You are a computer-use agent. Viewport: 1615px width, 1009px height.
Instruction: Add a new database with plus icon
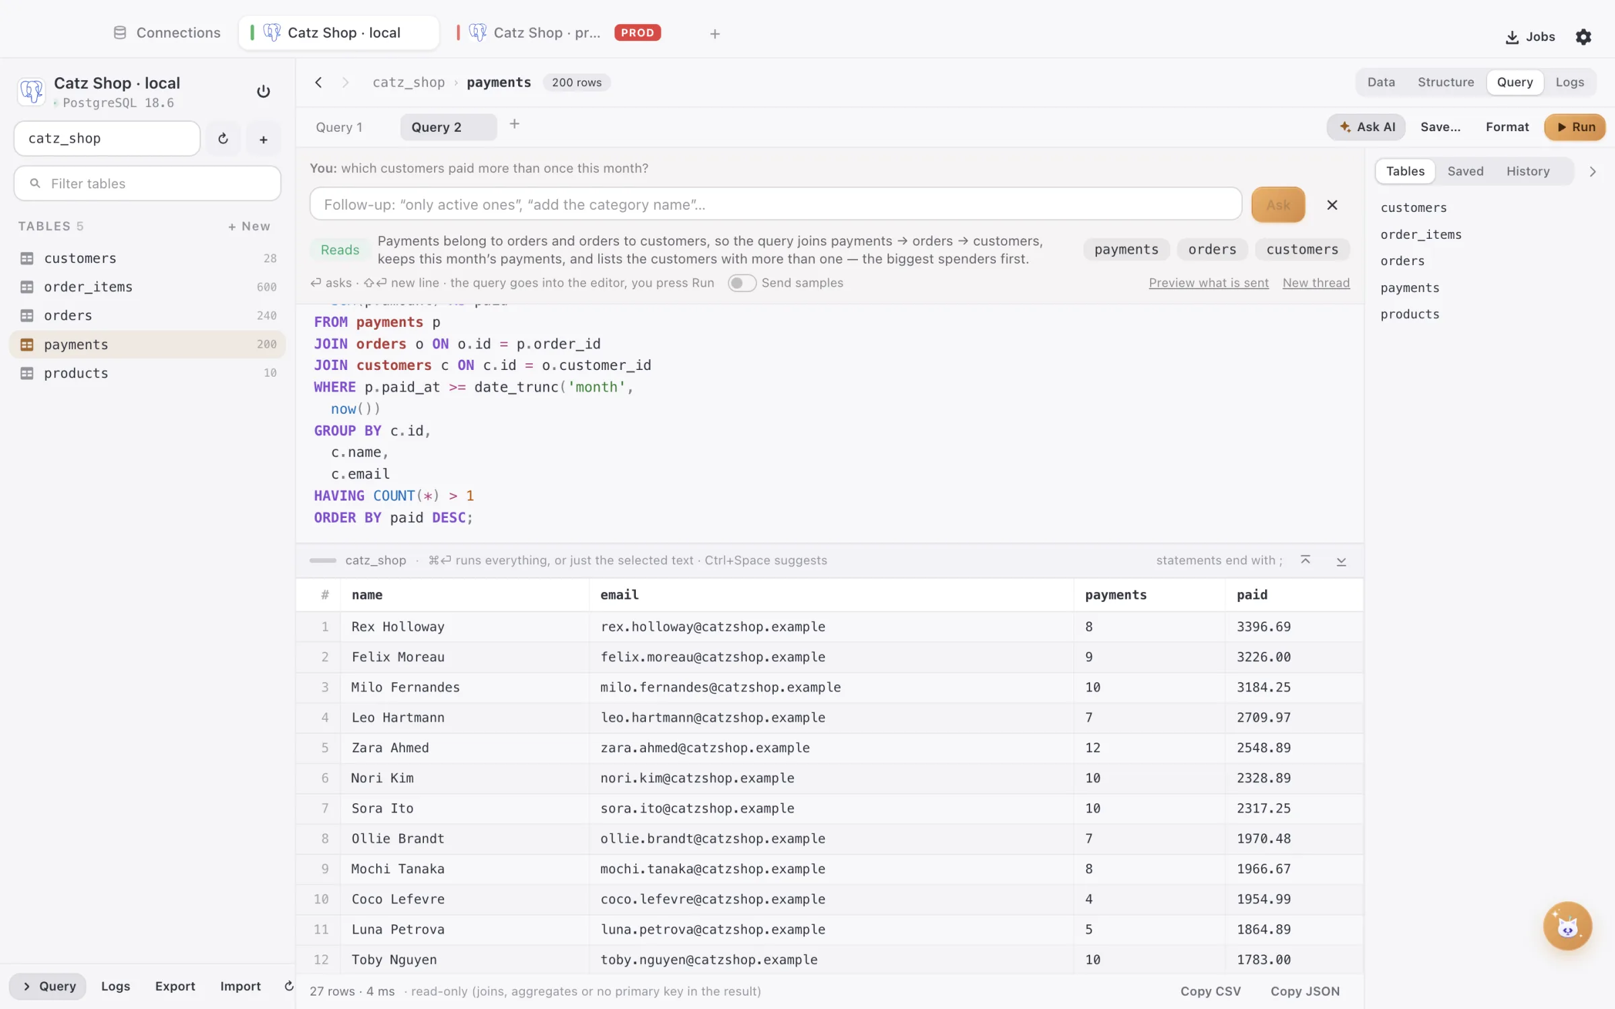[264, 139]
